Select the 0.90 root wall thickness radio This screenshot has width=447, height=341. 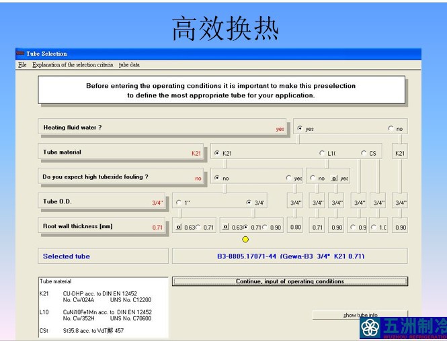265,227
